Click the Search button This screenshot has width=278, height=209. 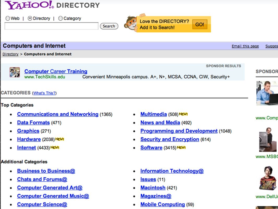click(109, 26)
